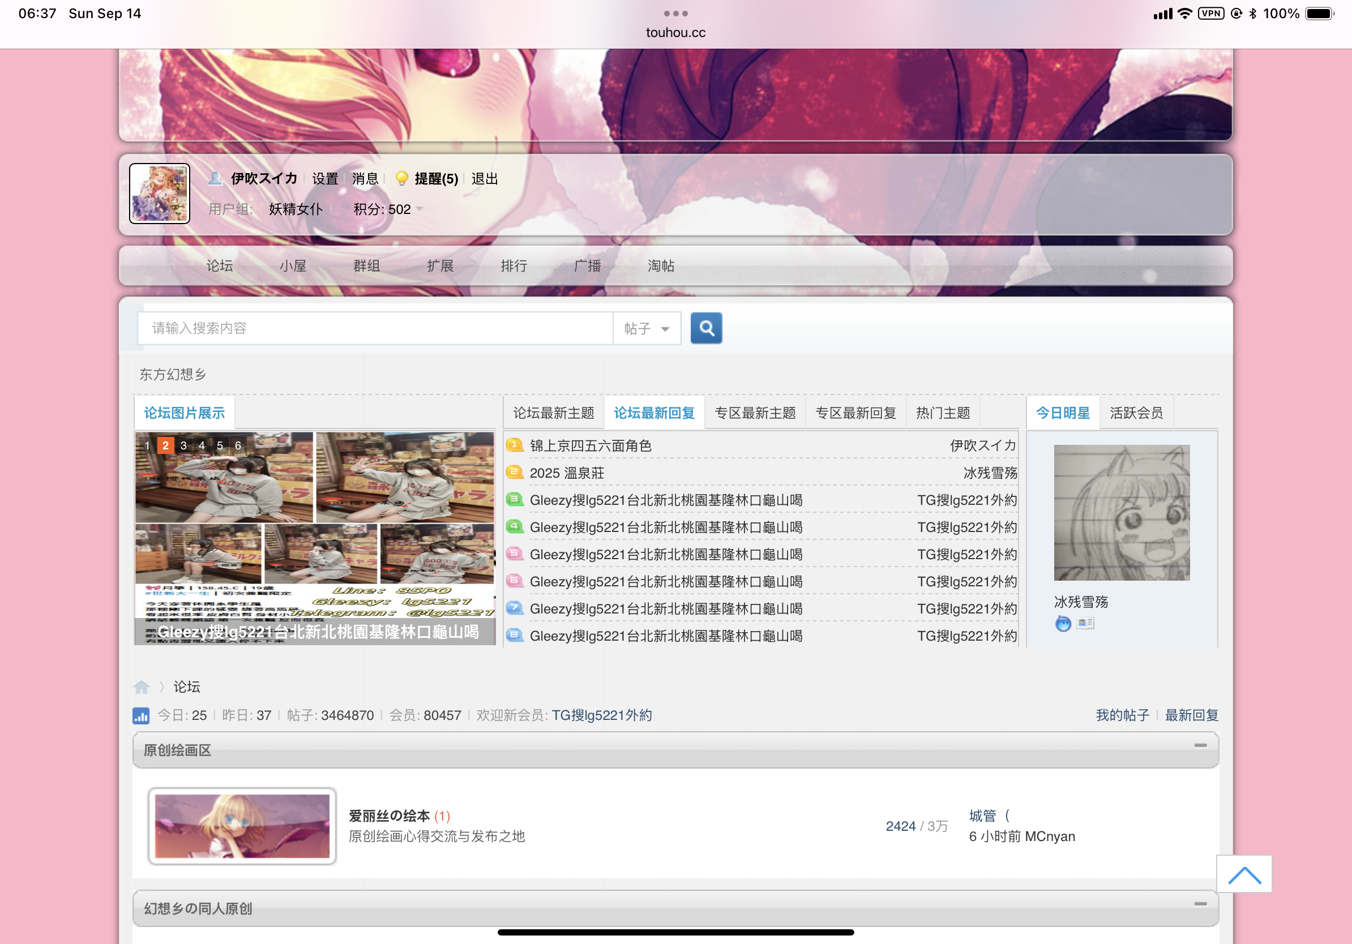The image size is (1352, 944).
Task: Tap the three-dot menu above address bar
Action: pyautogui.click(x=675, y=13)
